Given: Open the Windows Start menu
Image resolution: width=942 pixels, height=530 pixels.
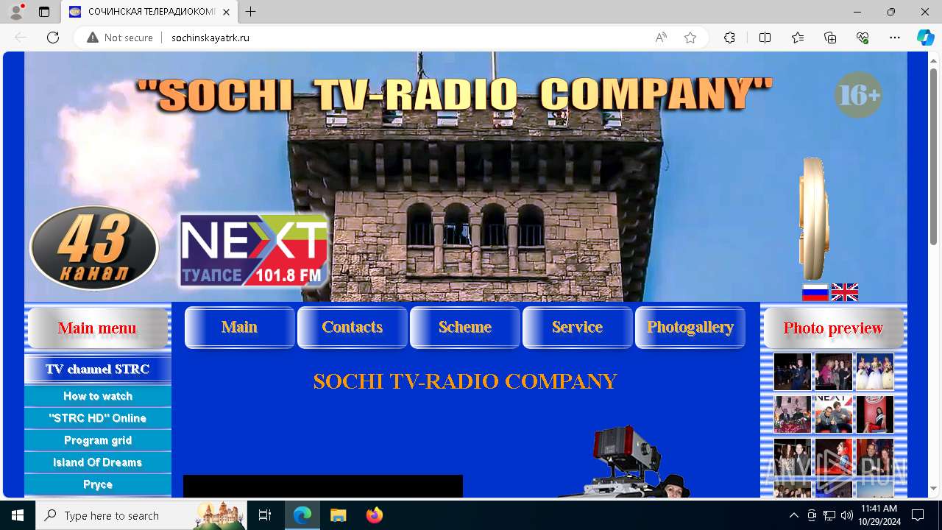Looking at the screenshot, I should (18, 515).
